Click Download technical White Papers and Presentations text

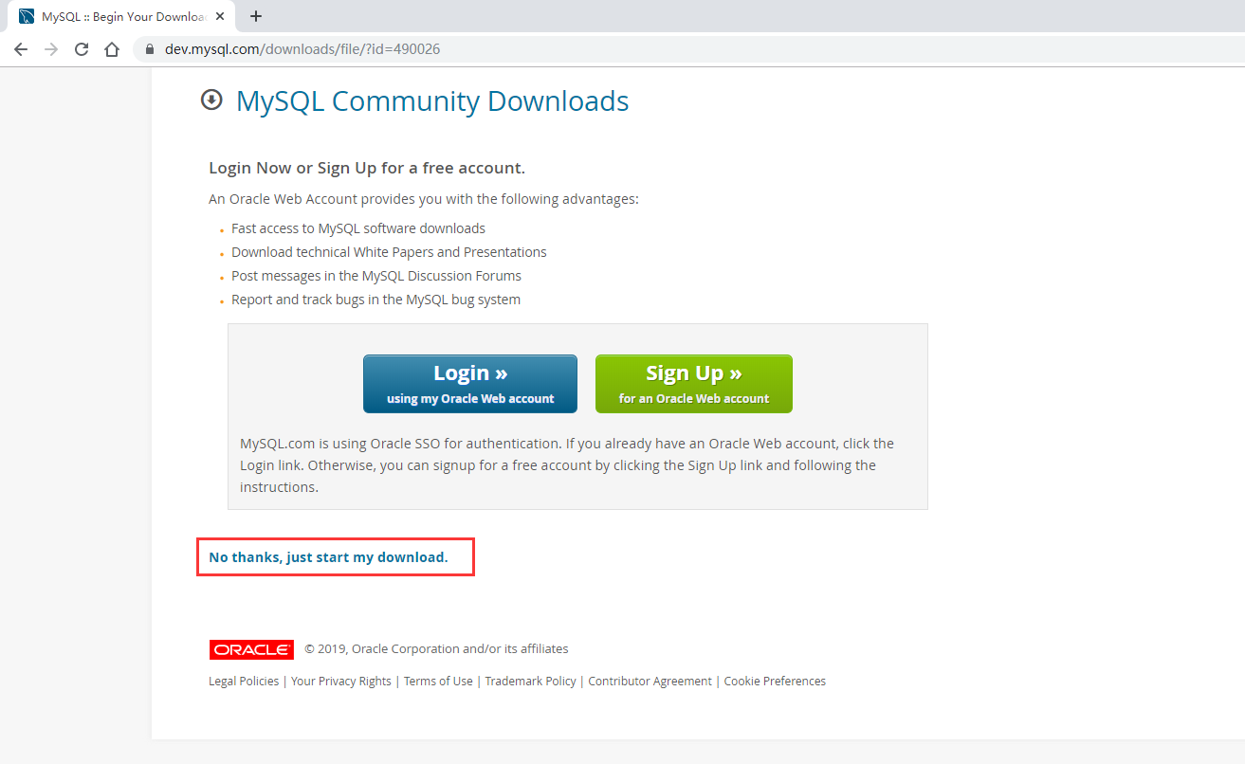389,252
